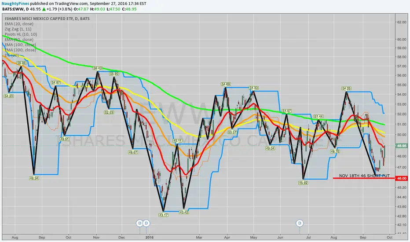Click the BATS:EWW ticker symbol
The height and width of the screenshot is (242, 410).
[13, 9]
